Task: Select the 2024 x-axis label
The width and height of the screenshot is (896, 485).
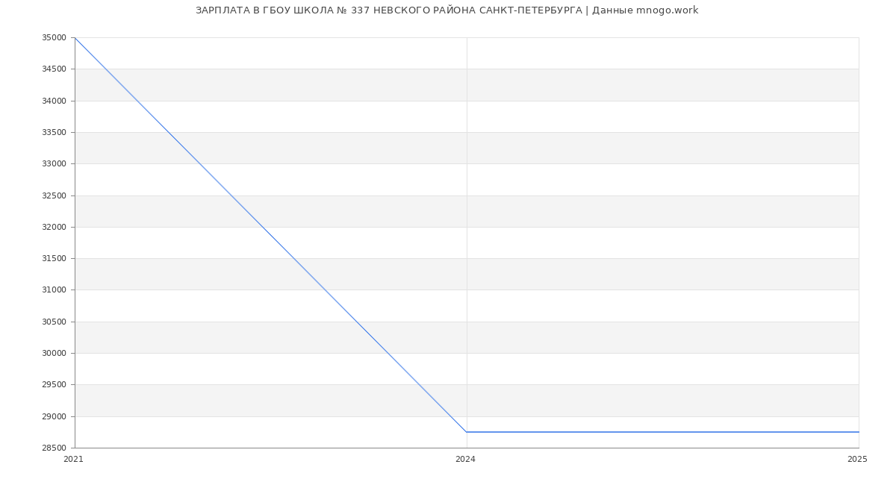Action: (465, 460)
